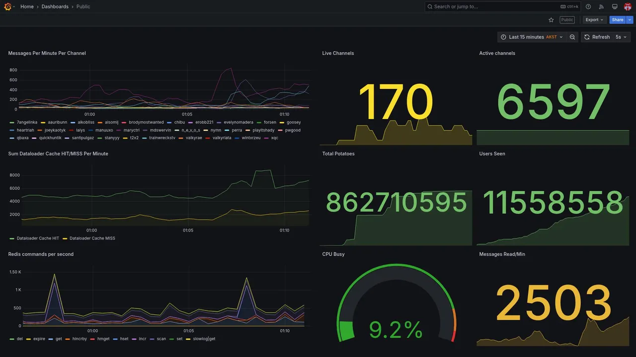The image size is (636, 357).
Task: Click the Refresh dashboard button
Action: [596, 37]
